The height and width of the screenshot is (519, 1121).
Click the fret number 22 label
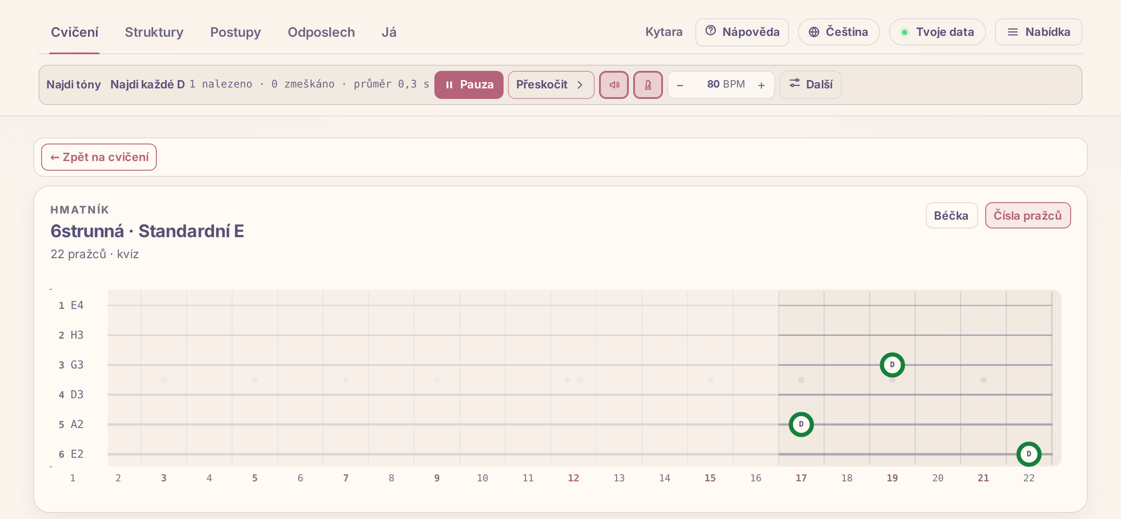click(x=1029, y=478)
